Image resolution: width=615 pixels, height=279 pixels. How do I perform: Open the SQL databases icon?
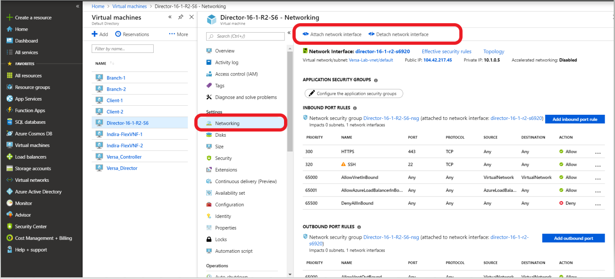point(9,122)
